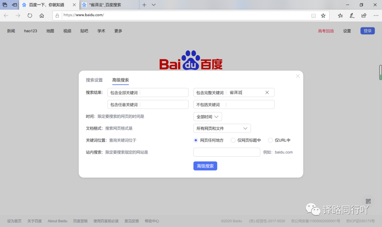Click the browser address bar URL

pos(83,15)
